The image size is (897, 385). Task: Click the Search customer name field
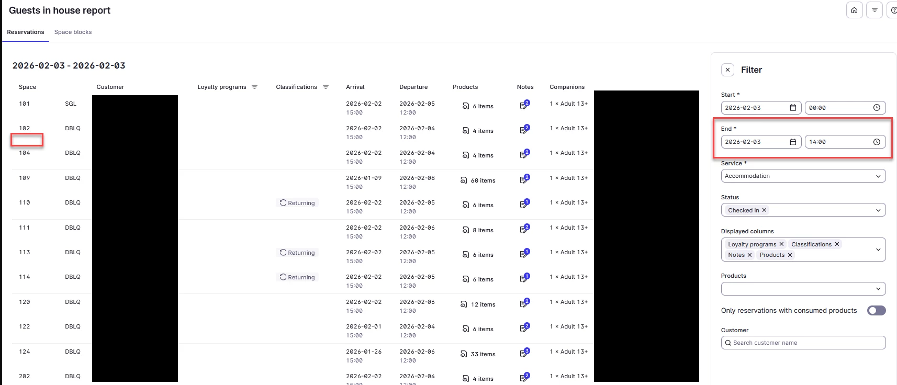click(x=803, y=343)
